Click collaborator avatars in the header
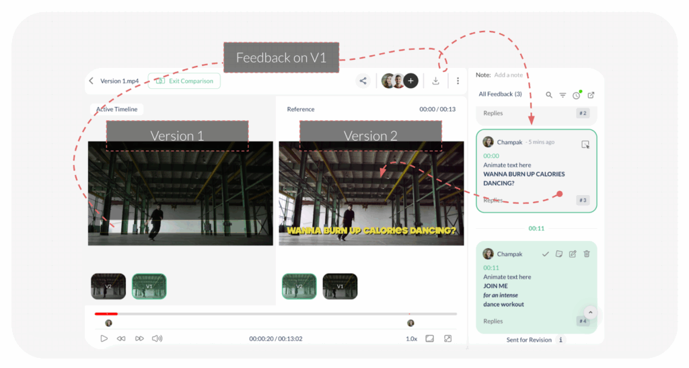The height and width of the screenshot is (368, 689). (393, 81)
